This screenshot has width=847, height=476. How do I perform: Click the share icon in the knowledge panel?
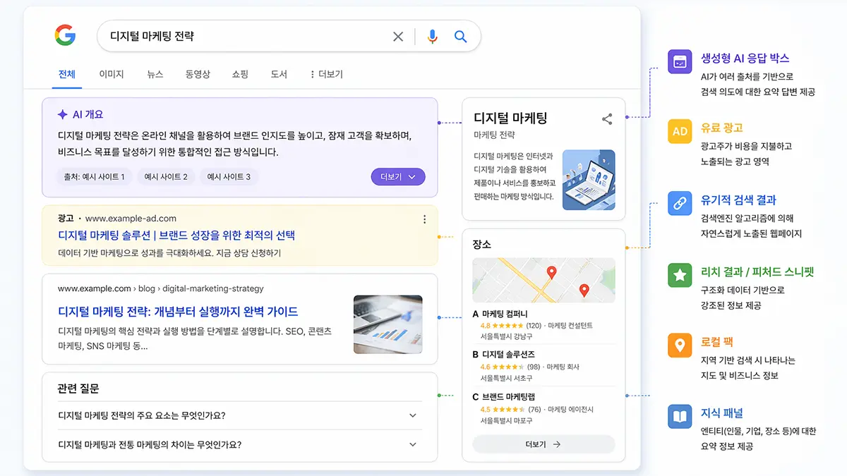(x=607, y=119)
